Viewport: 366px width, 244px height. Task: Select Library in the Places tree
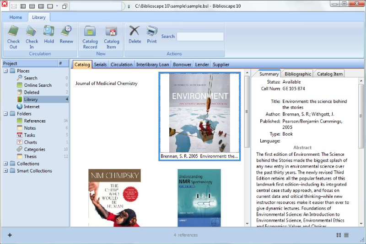tap(31, 99)
